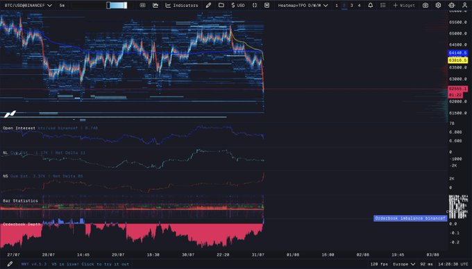Click the NS indicator label
This screenshot has height=269, width=472.
click(5, 176)
